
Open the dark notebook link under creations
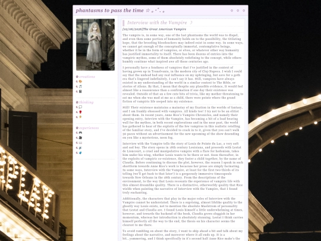[x=80, y=92]
